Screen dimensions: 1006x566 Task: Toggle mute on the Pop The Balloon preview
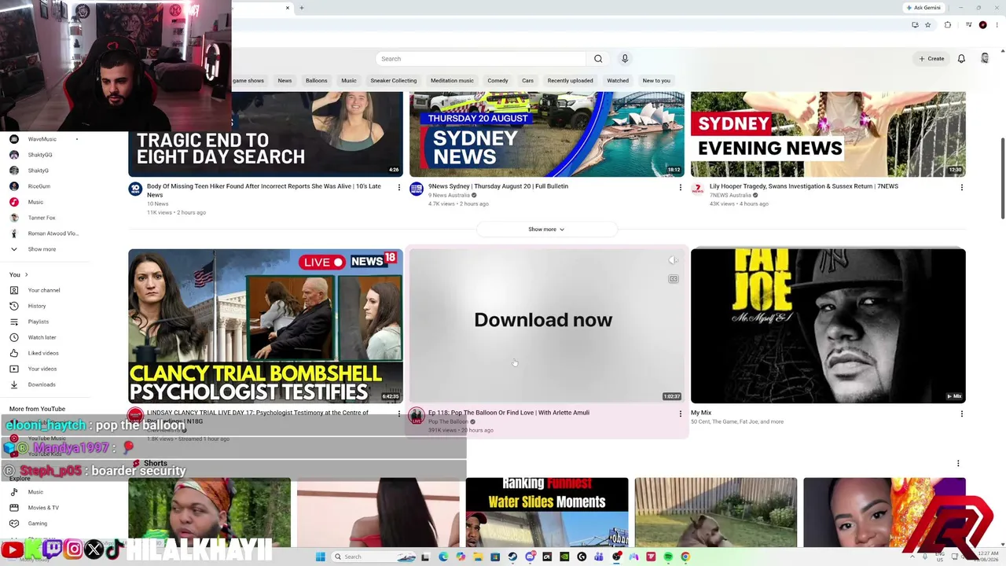click(x=674, y=260)
